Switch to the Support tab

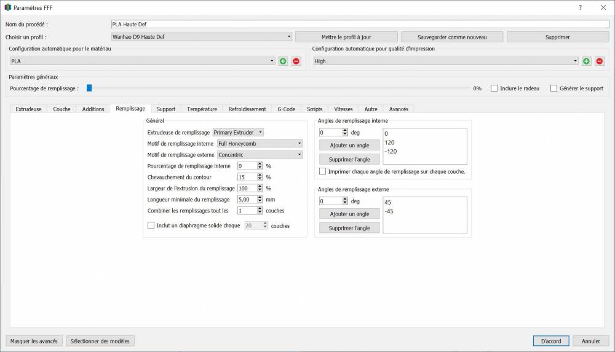[x=166, y=109]
